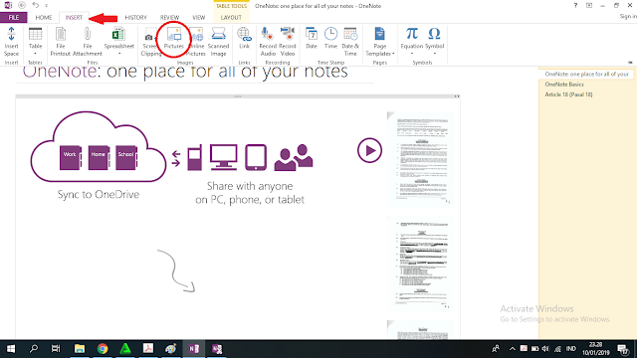
Task: Open Page Templates
Action: coord(380,42)
